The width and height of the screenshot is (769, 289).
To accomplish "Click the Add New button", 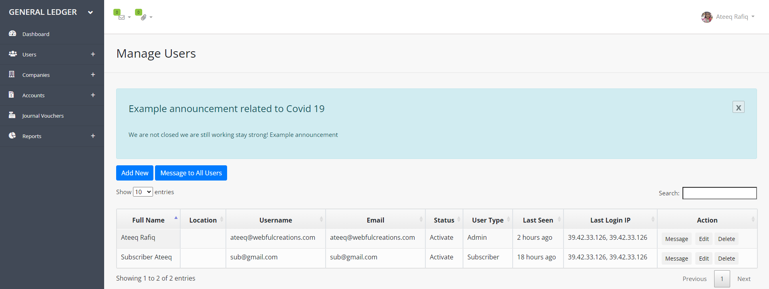I will 135,173.
